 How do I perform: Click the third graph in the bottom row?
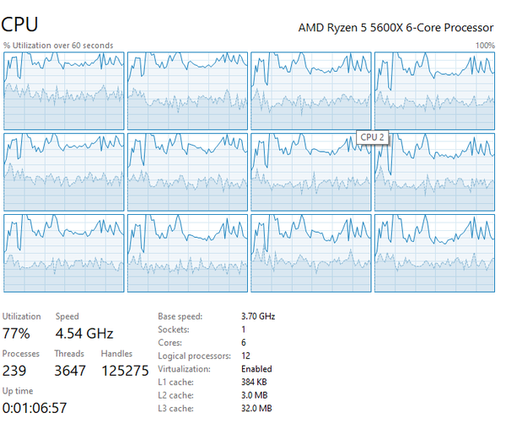pos(311,252)
